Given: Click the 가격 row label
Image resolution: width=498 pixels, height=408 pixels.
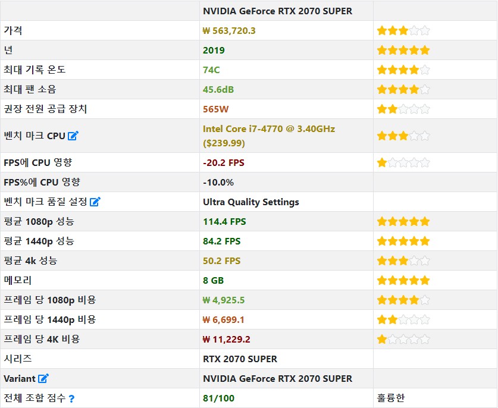Looking at the screenshot, I should click(13, 30).
